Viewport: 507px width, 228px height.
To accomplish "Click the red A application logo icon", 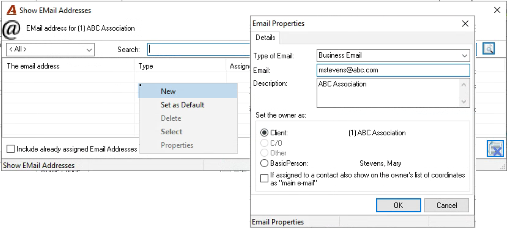I will (x=12, y=10).
